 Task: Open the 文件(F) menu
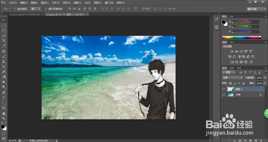(13, 3)
